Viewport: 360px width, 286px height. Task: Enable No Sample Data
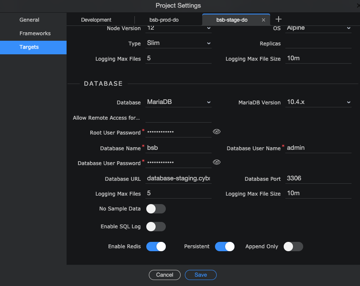coord(156,208)
